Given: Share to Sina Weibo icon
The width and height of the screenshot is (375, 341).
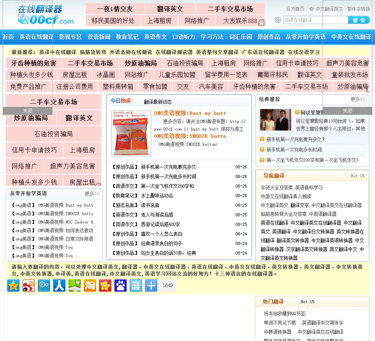Looking at the screenshot, I should click(29, 286).
